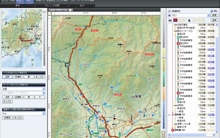Select the train route mode icon
Screen dimensions: 220x138
[x=189, y=20]
